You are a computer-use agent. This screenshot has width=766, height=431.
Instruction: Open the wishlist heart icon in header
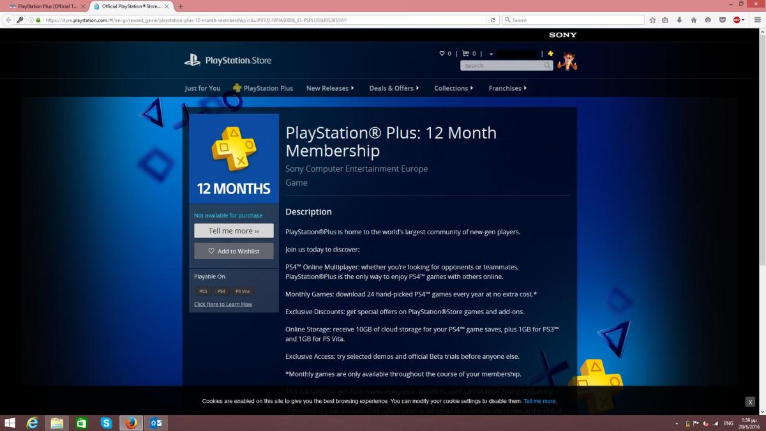coord(442,54)
